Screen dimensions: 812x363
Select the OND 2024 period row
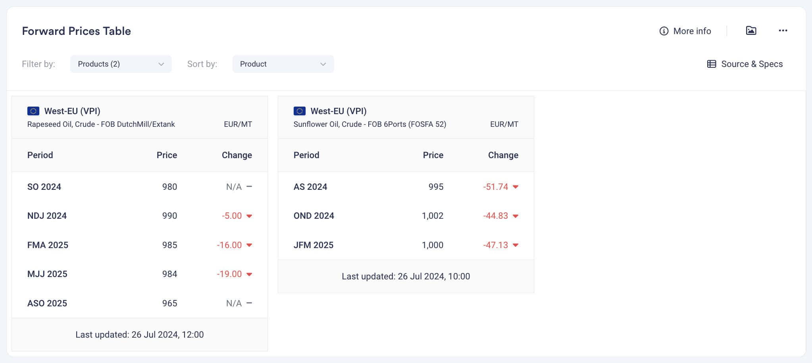[x=406, y=216]
